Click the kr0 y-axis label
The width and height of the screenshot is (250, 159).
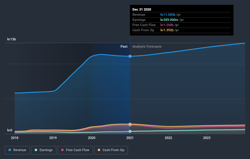(10, 130)
